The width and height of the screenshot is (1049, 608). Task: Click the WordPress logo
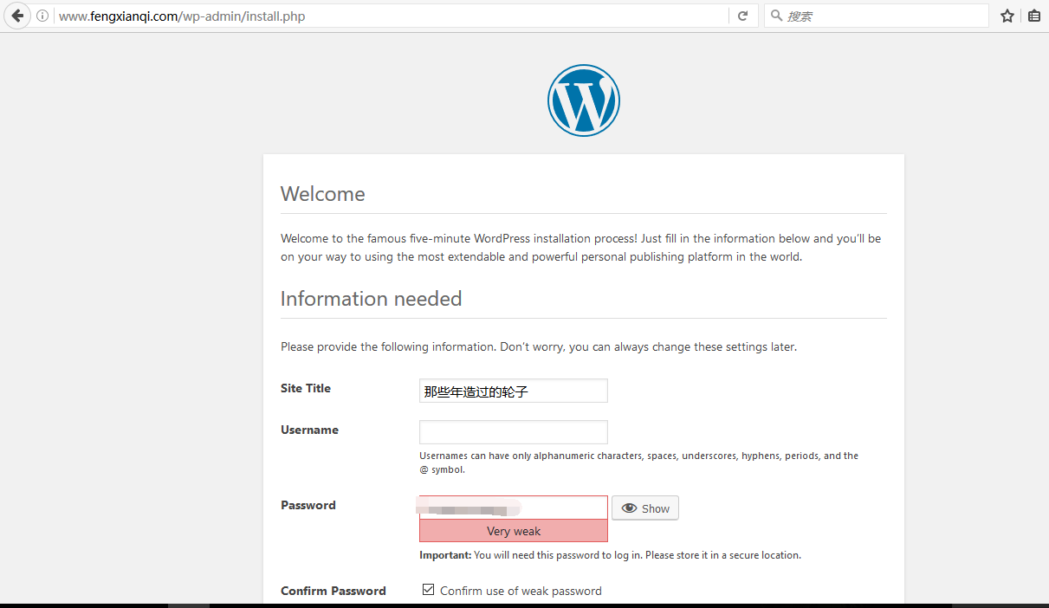tap(584, 100)
